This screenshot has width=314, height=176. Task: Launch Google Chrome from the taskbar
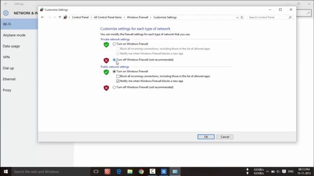click(141, 172)
